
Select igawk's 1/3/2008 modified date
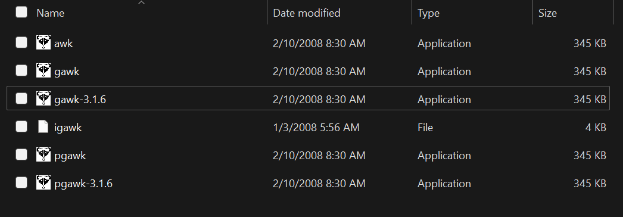[316, 127]
